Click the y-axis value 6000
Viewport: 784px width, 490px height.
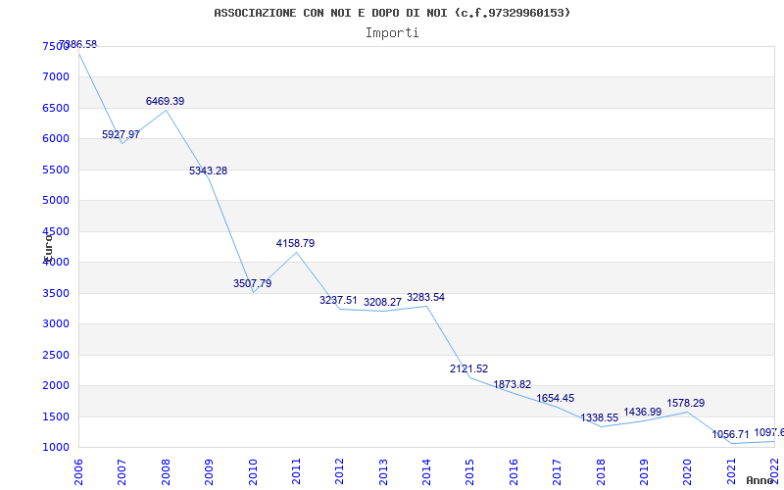pyautogui.click(x=56, y=139)
